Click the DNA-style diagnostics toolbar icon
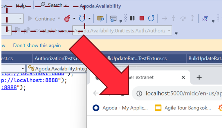Image resolution: width=222 pixels, height=129 pixels. click(205, 19)
